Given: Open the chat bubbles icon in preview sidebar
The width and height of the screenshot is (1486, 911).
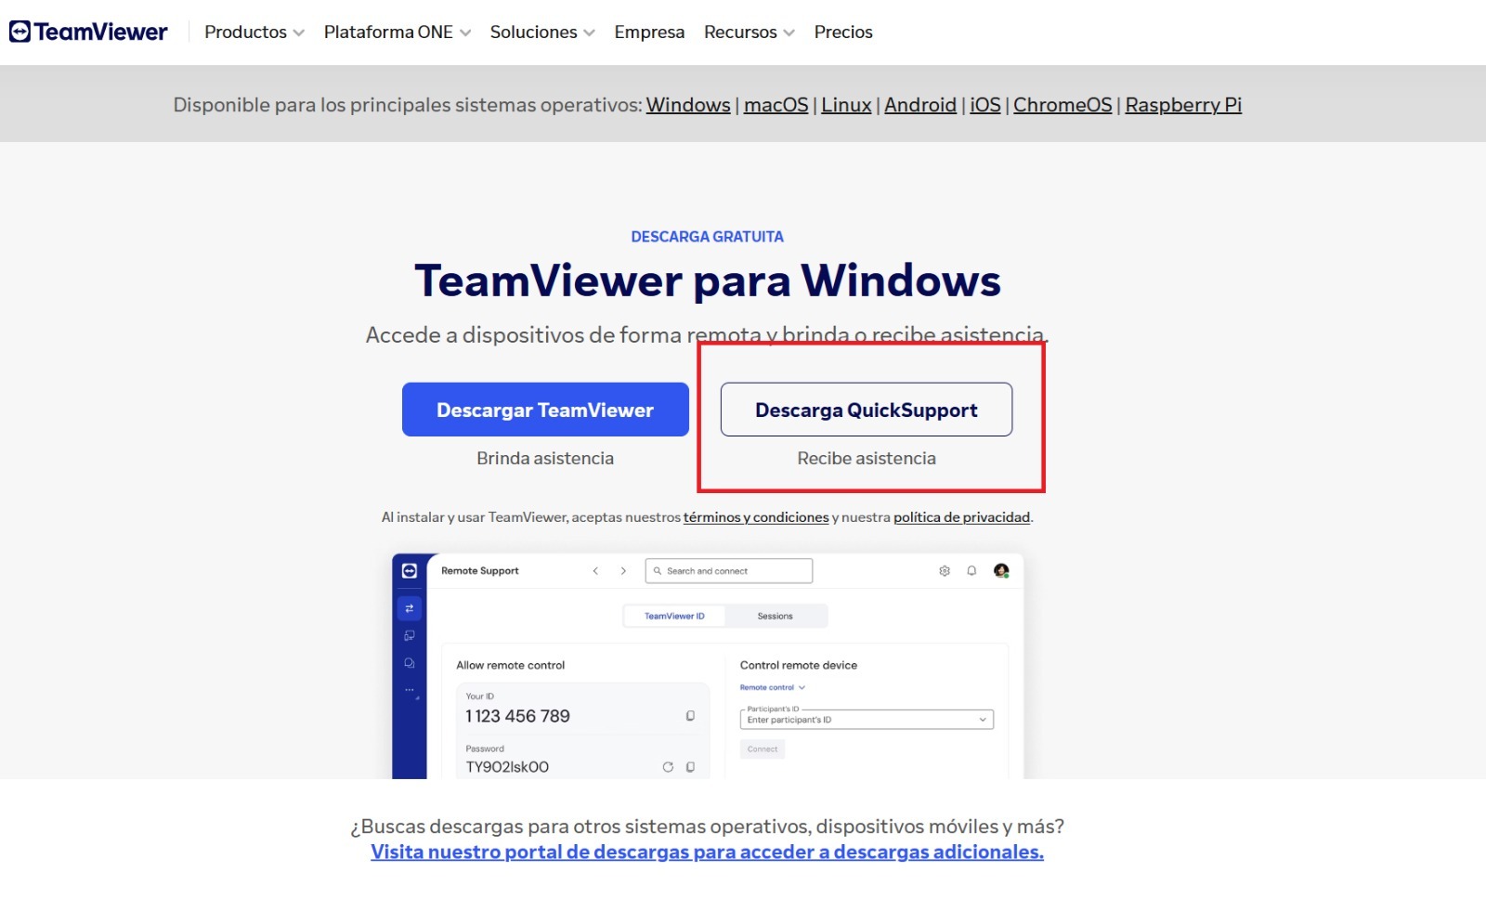Looking at the screenshot, I should coord(410,663).
